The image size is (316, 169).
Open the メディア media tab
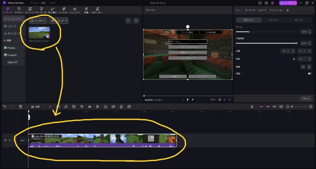(x=8, y=10)
